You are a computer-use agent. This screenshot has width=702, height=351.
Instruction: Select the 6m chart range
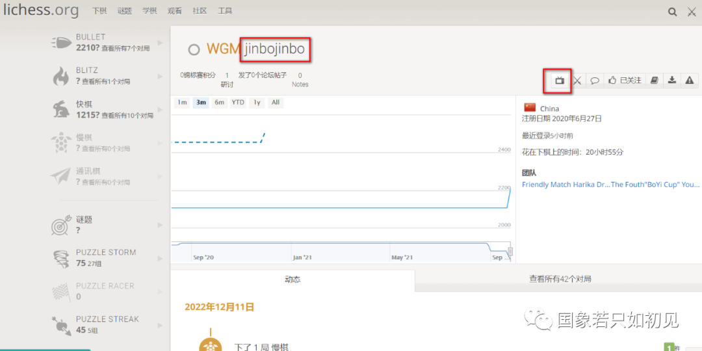point(220,103)
